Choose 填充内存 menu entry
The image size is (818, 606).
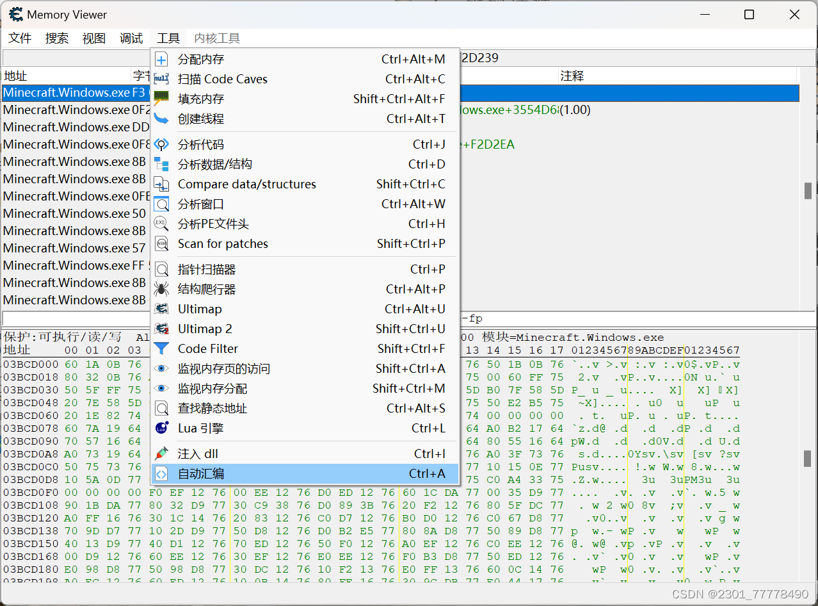(305, 99)
